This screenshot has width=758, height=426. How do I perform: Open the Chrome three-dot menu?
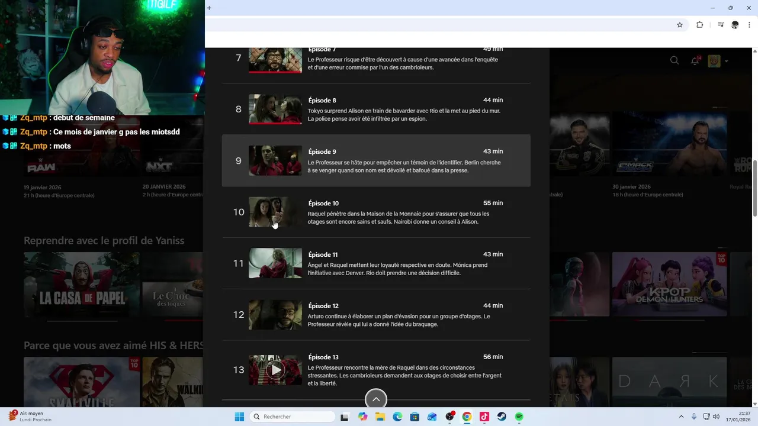(x=749, y=25)
